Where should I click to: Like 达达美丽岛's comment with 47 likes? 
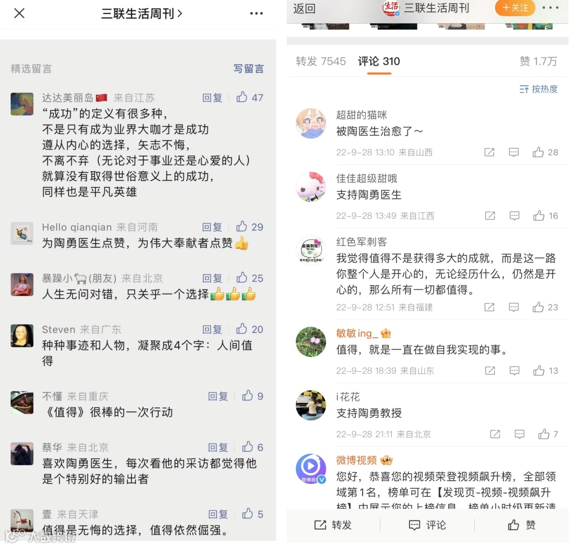(241, 97)
